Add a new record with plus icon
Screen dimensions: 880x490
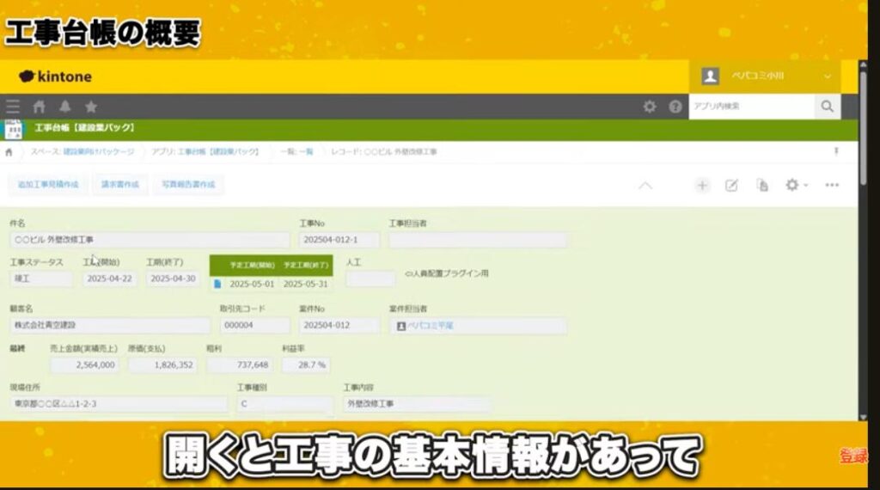pos(702,185)
